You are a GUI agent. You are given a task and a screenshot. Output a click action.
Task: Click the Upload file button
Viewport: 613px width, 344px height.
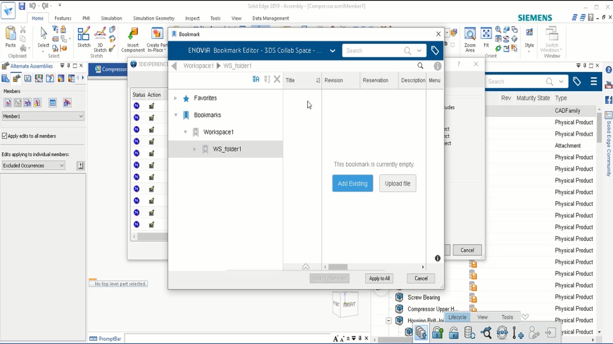tap(398, 183)
